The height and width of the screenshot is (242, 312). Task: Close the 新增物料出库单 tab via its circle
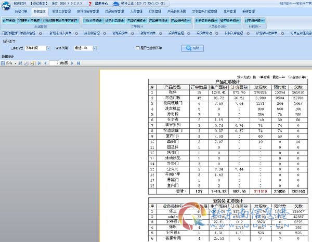tap(282, 33)
